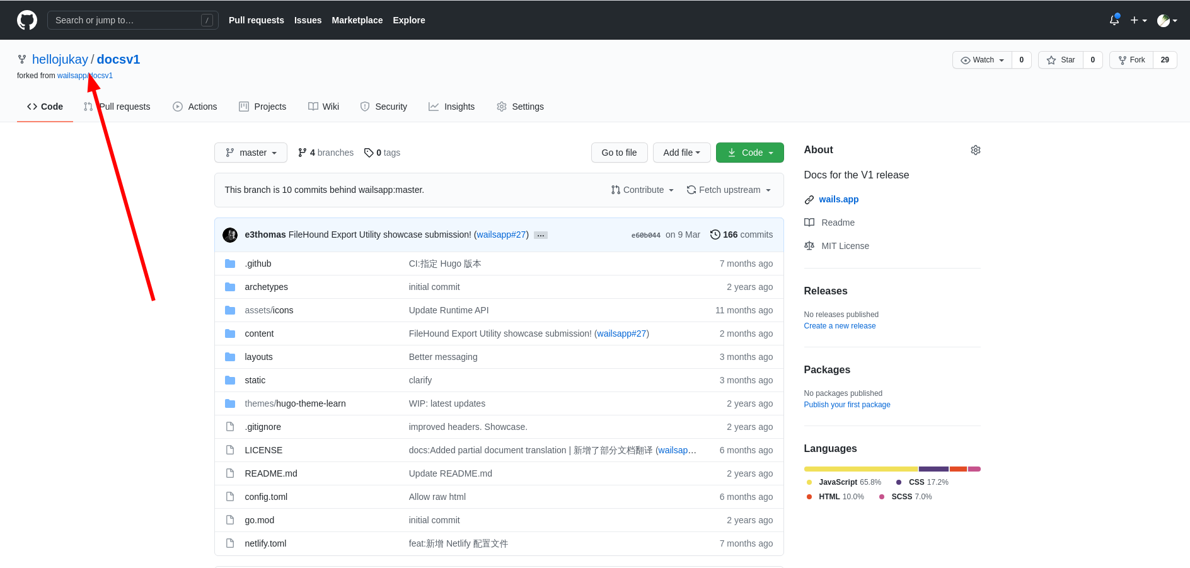
Task: Click the purple CSS language bar segment
Action: [934, 469]
